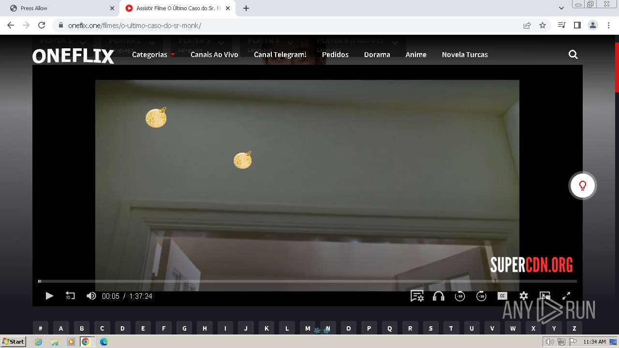Expand the Categorias dropdown menu
The height and width of the screenshot is (348, 619).
pyautogui.click(x=153, y=55)
